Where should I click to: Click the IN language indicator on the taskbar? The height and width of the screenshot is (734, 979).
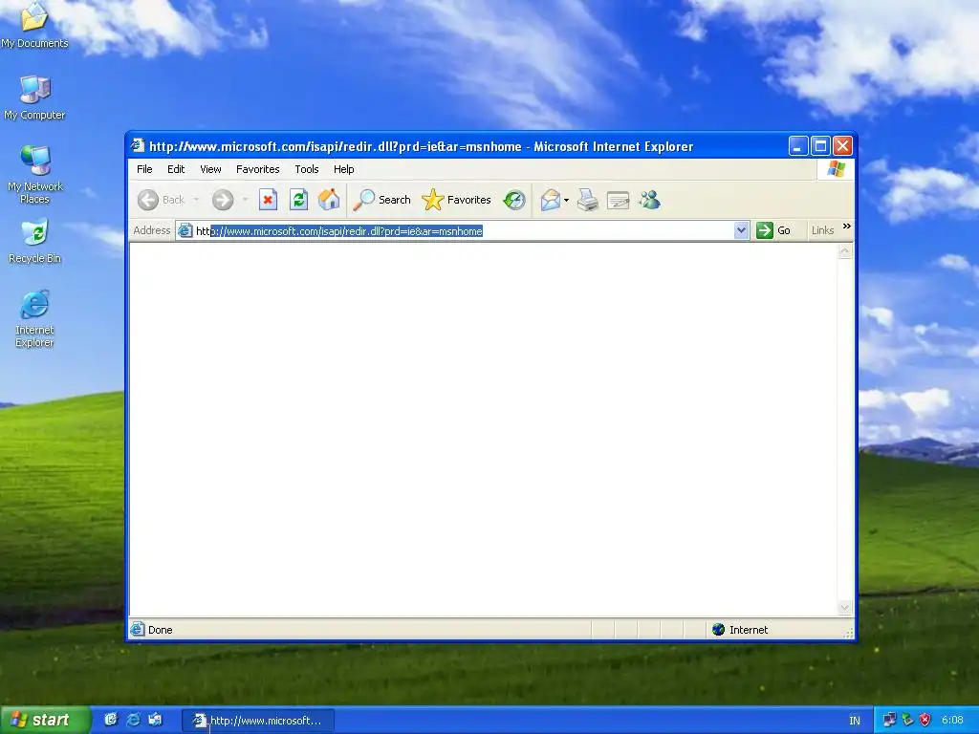pos(854,721)
